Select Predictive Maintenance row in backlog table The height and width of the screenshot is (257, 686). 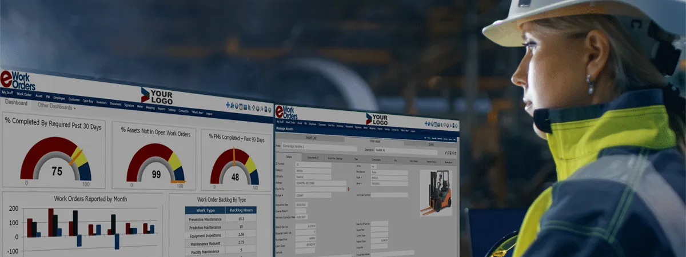click(221, 227)
